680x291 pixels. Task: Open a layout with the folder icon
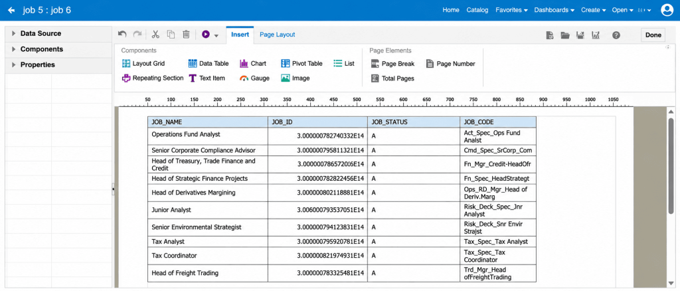pos(564,35)
